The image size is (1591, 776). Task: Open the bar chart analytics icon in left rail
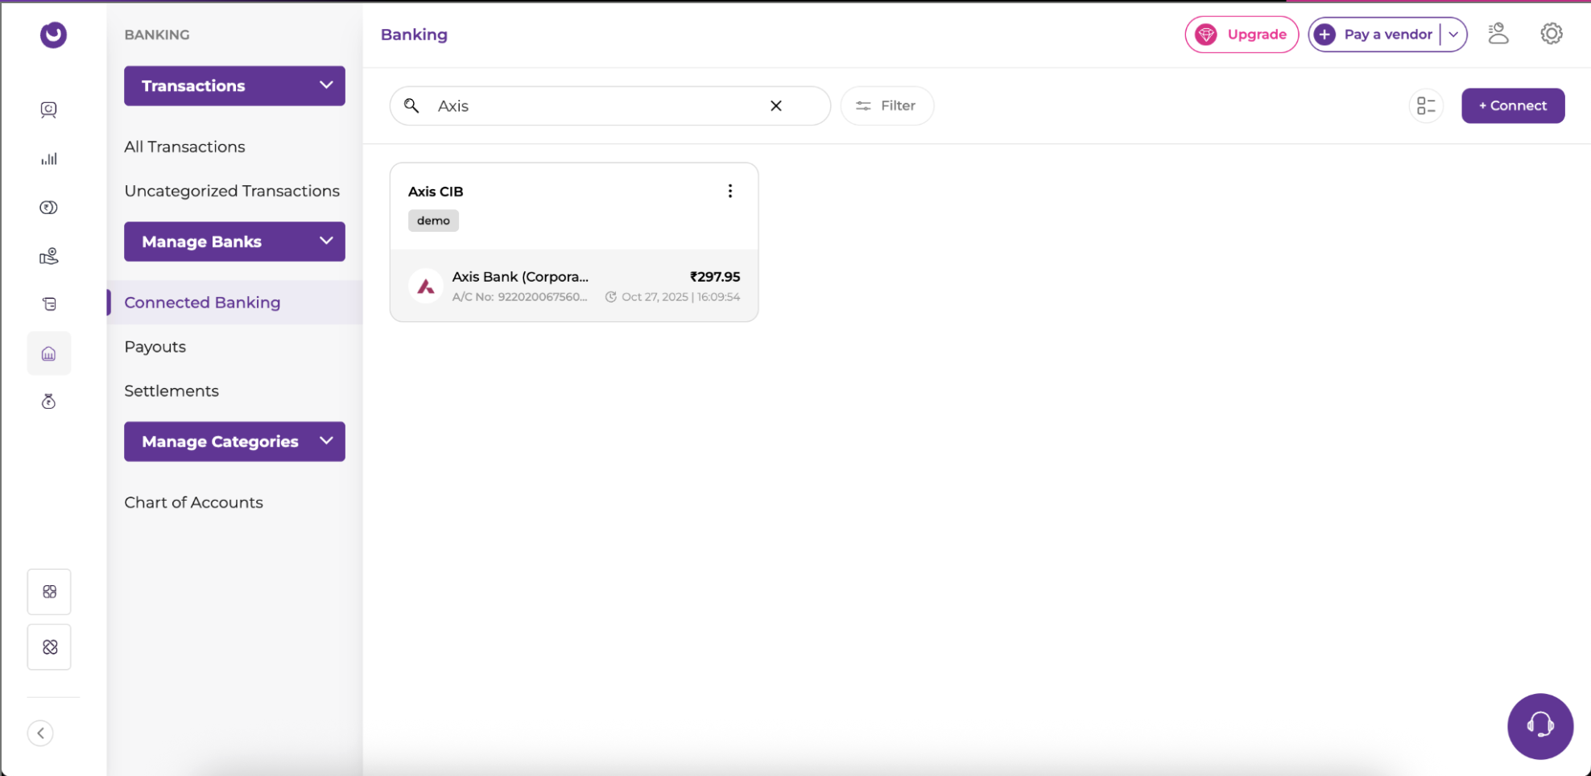49,159
